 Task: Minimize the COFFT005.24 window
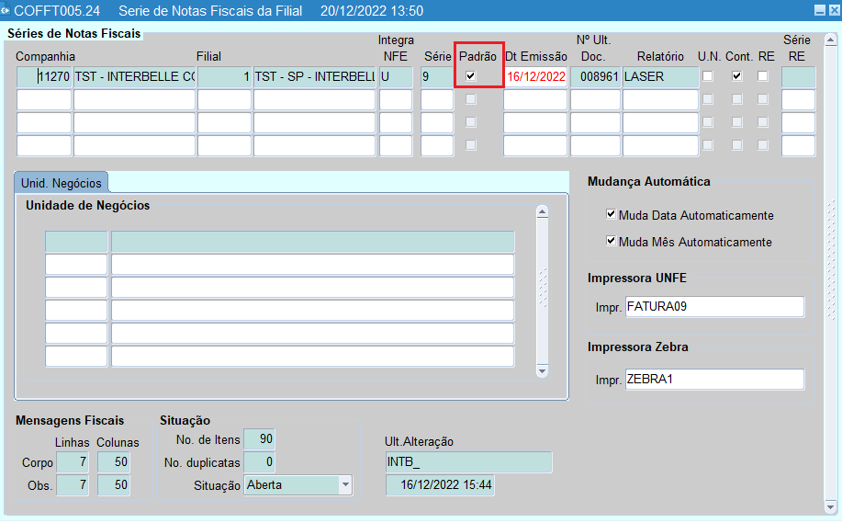click(x=819, y=10)
